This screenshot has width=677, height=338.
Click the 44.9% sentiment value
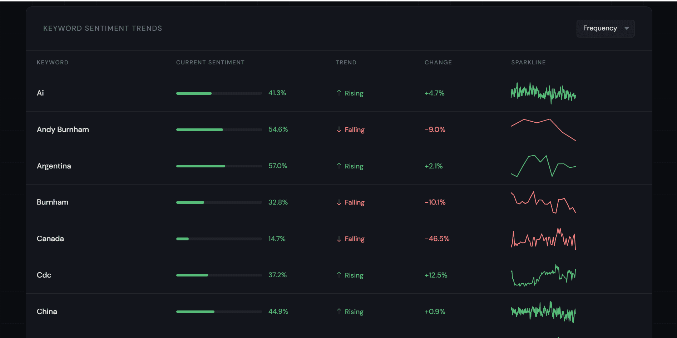point(278,312)
